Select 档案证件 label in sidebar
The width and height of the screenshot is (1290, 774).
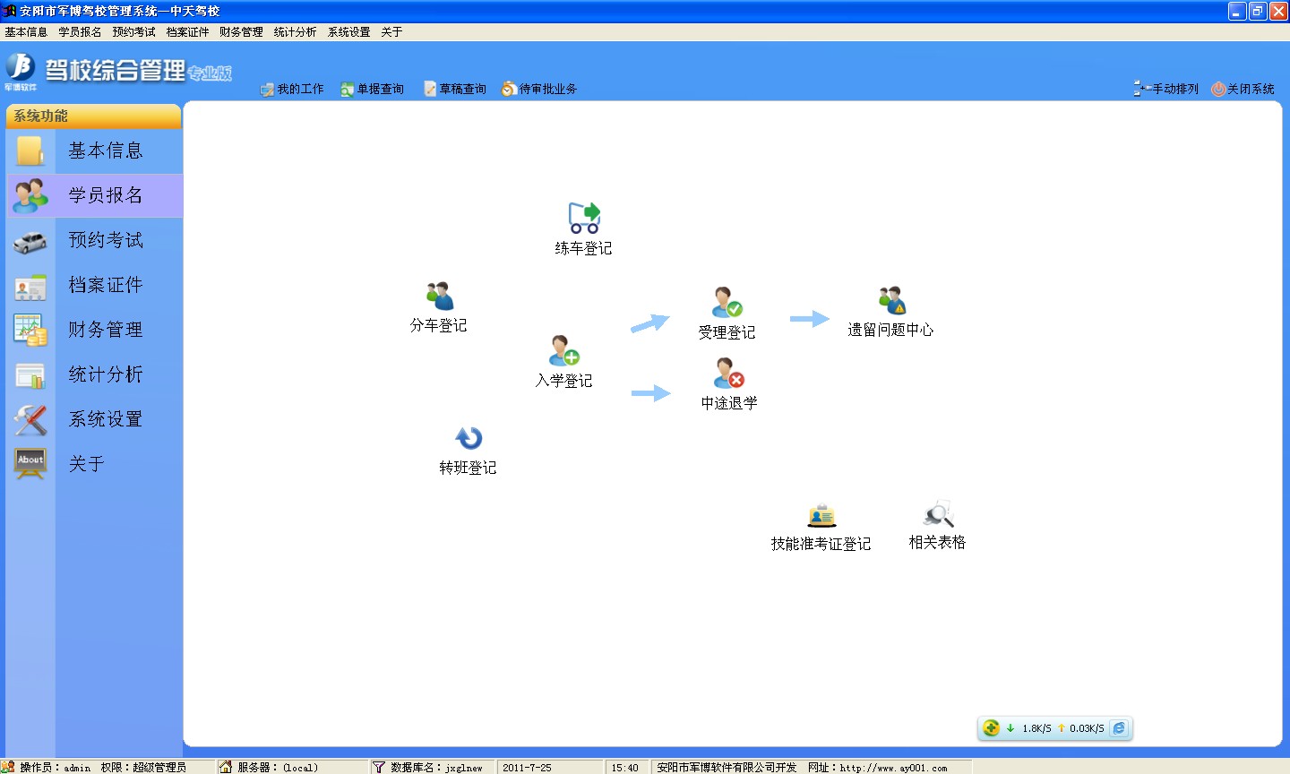click(x=106, y=285)
